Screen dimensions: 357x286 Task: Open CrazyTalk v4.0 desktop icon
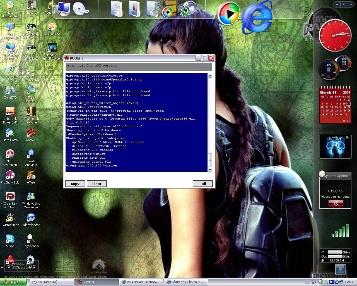10,200
